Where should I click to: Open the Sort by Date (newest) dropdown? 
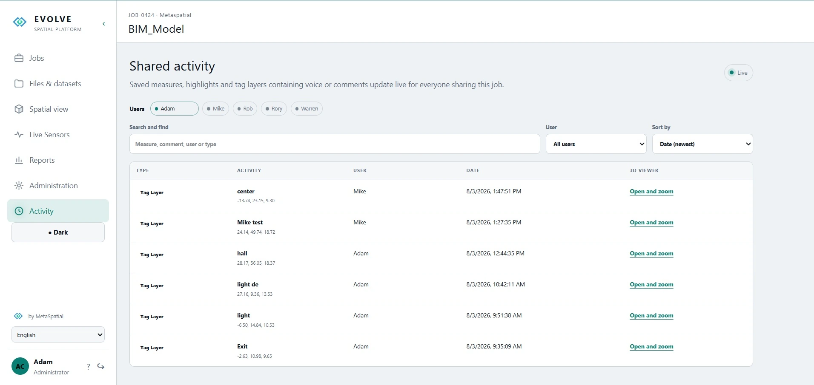[x=702, y=144]
